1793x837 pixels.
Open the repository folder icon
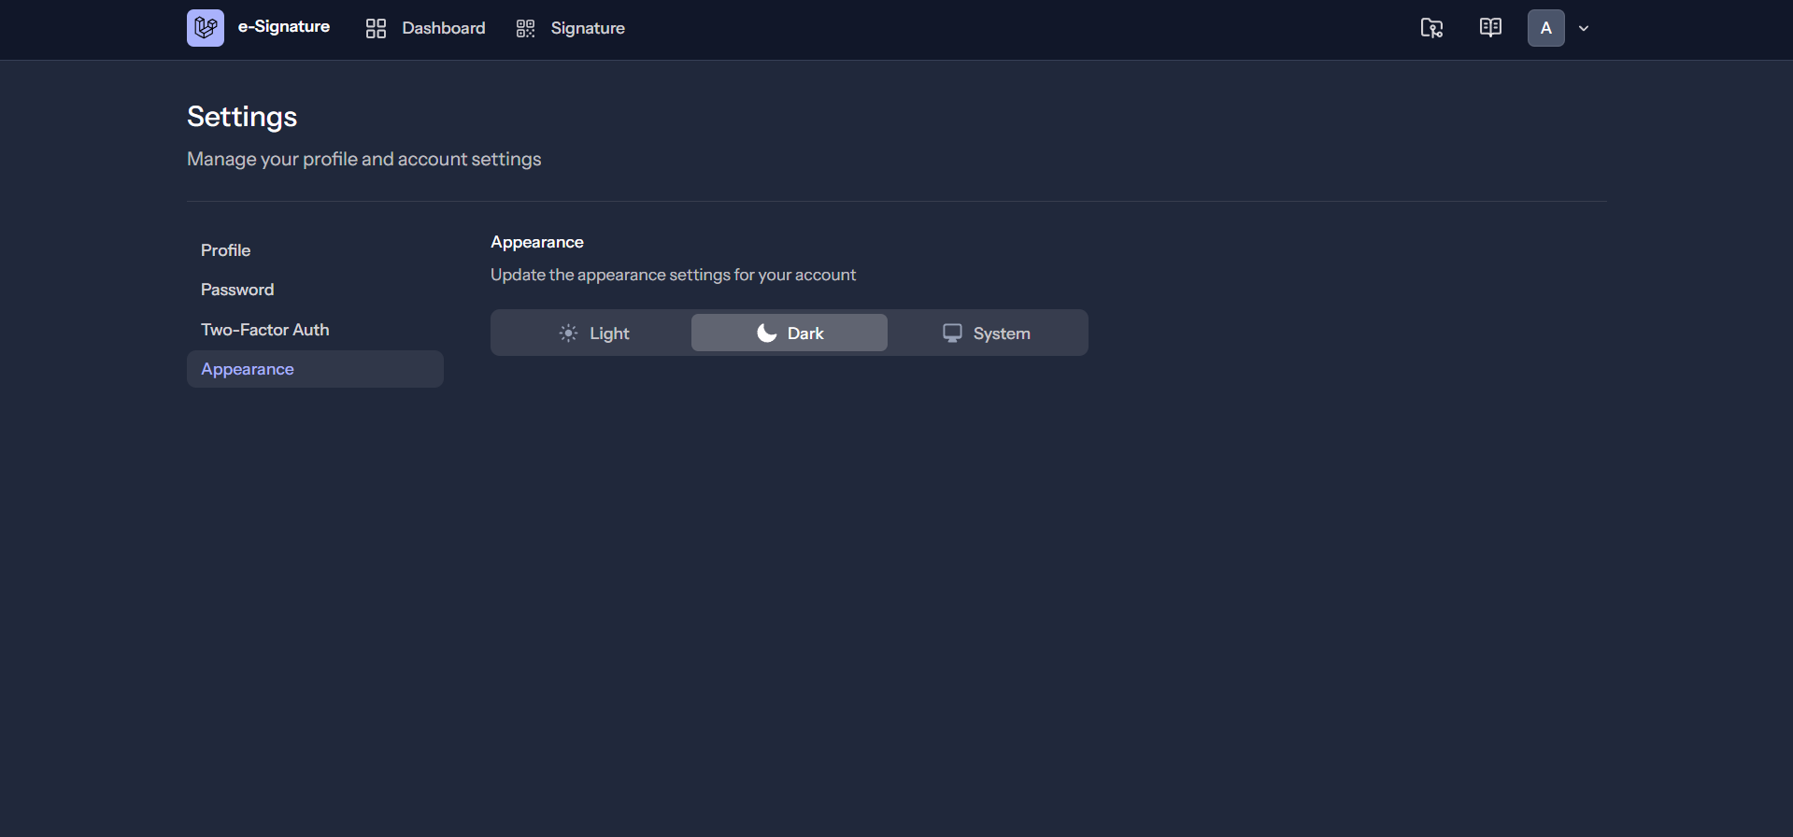pos(1431,28)
